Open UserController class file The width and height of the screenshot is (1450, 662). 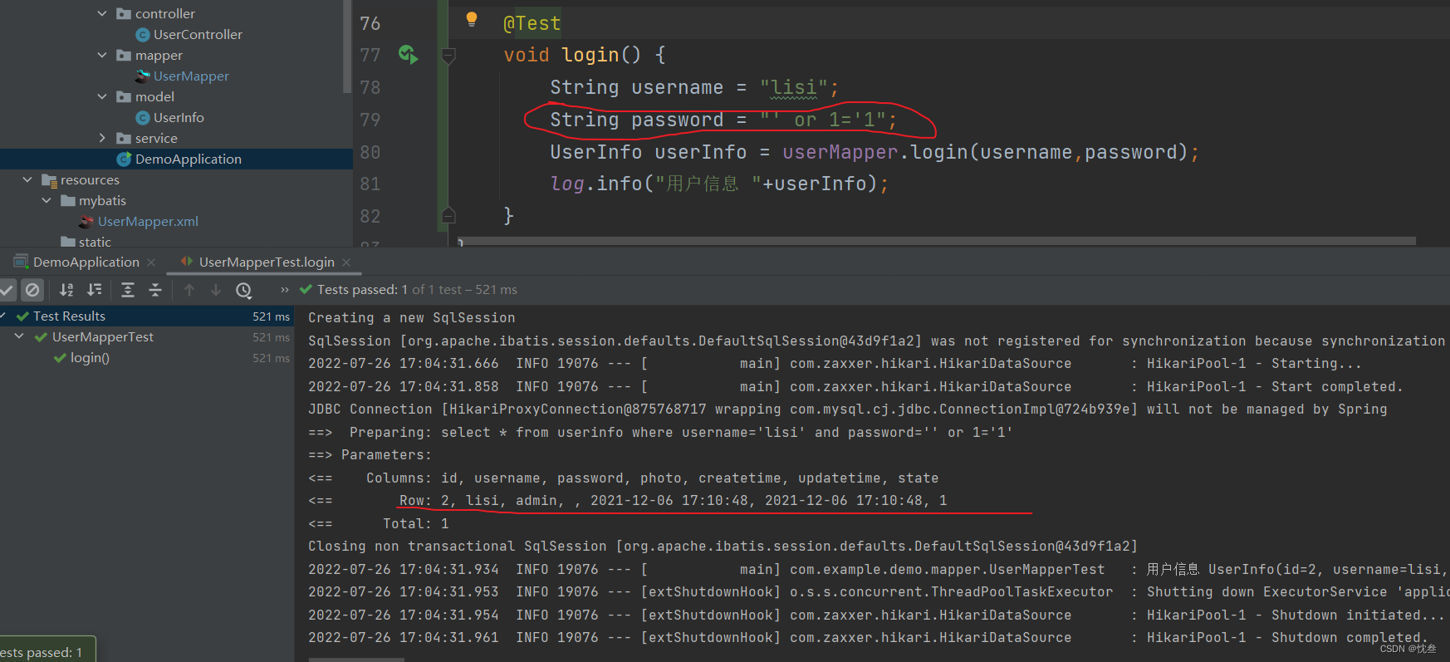tap(198, 34)
